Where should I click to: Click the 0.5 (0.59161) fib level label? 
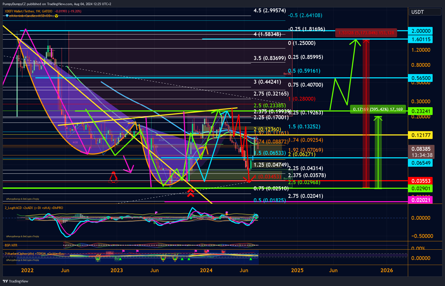point(304,71)
